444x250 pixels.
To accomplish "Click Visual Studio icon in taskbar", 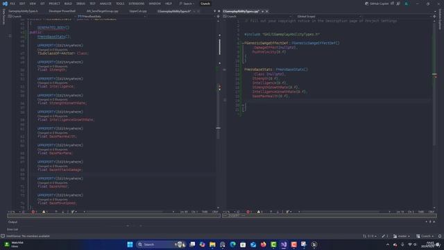I will [x=284, y=244].
